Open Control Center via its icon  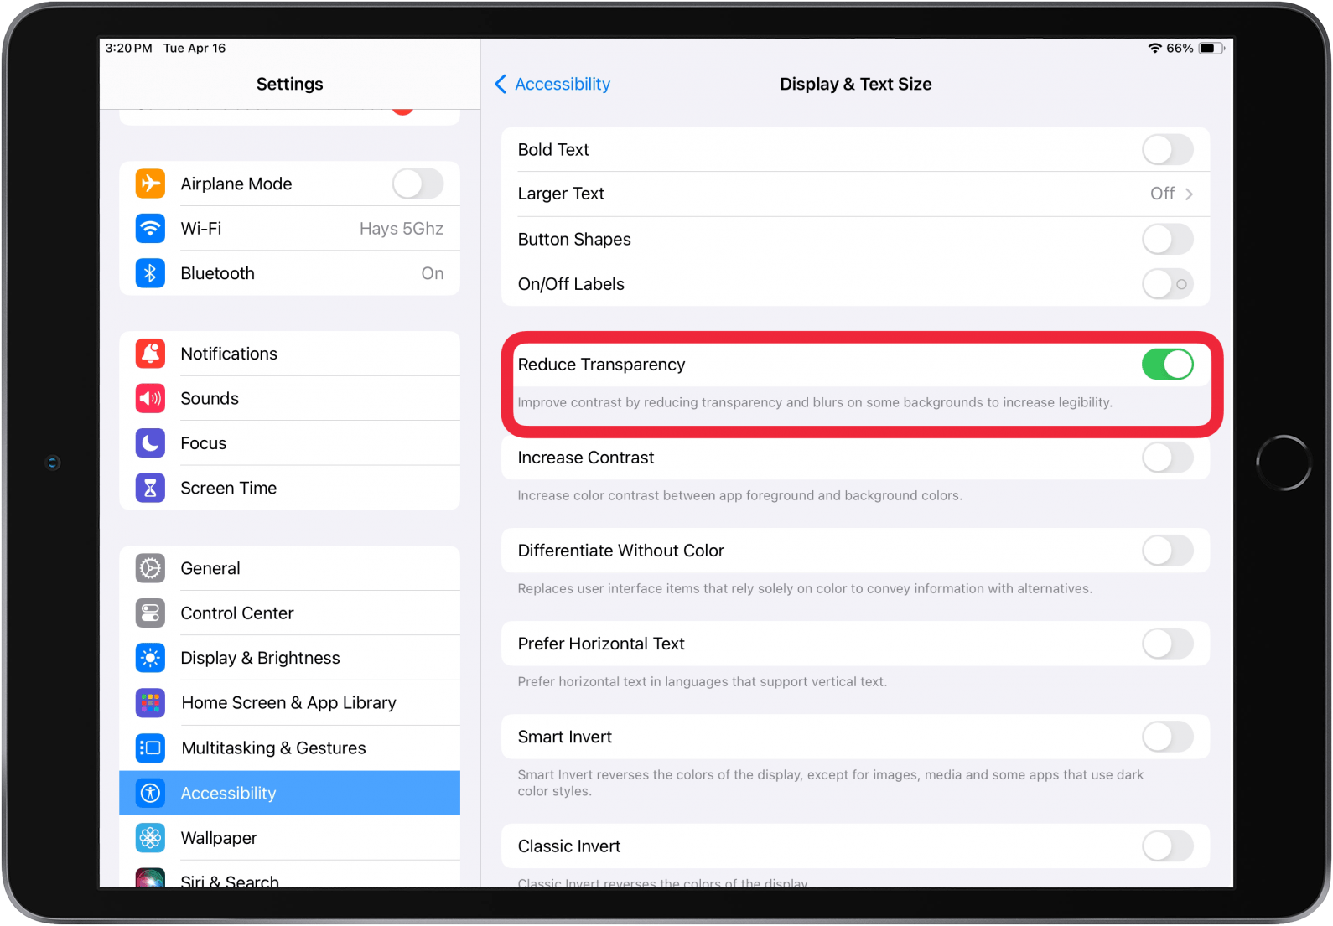150,613
